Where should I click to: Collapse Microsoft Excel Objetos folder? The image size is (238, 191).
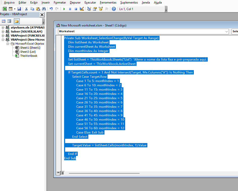click(8, 44)
